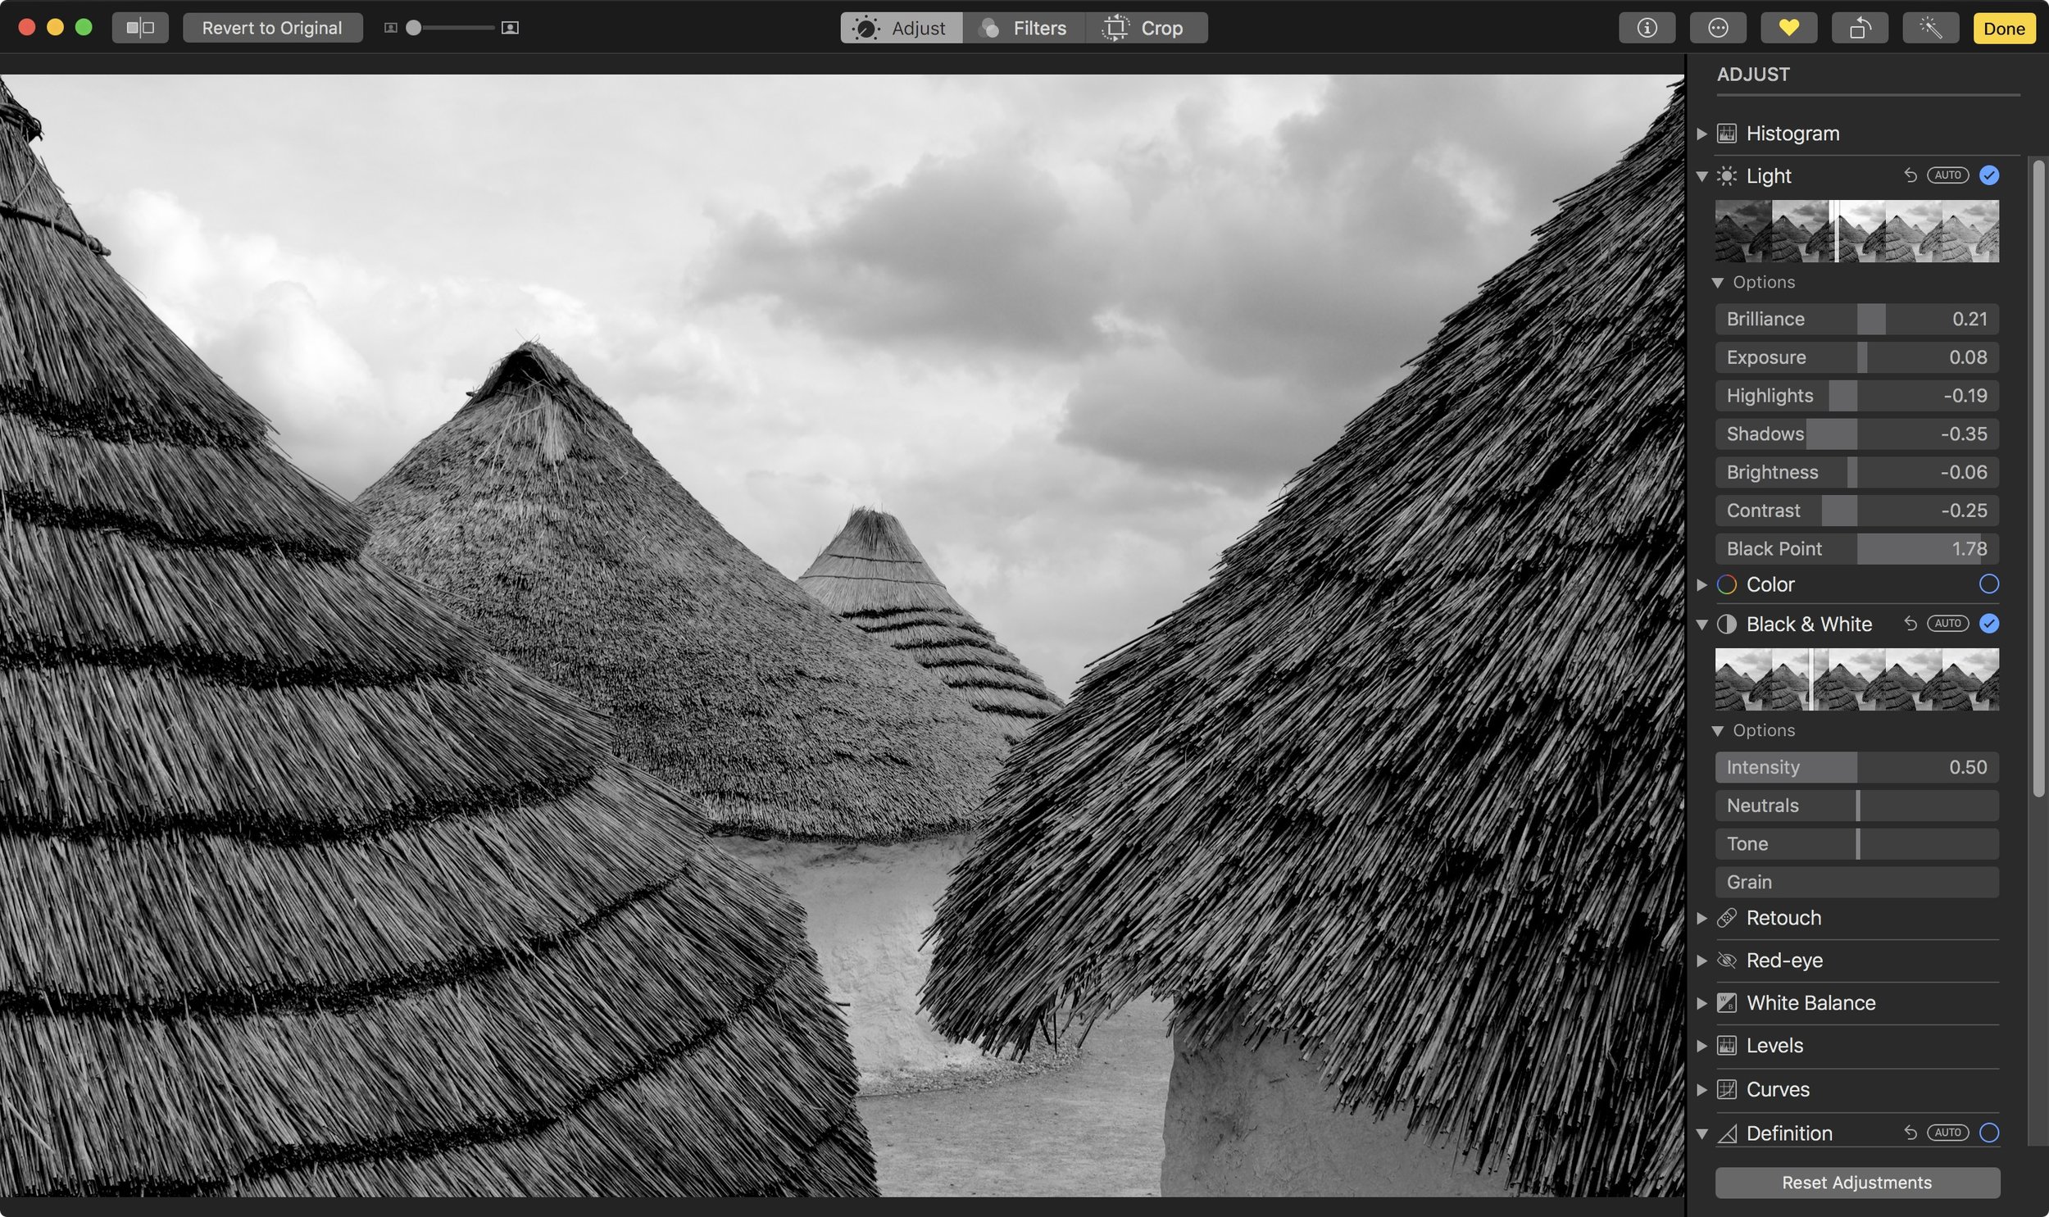This screenshot has height=1217, width=2049.
Task: Click the Definition triangle icon
Action: tap(1726, 1133)
